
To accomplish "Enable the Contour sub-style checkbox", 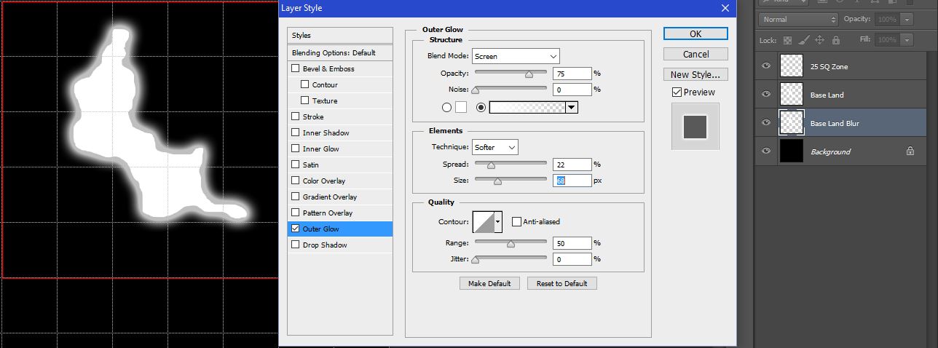I will [305, 84].
